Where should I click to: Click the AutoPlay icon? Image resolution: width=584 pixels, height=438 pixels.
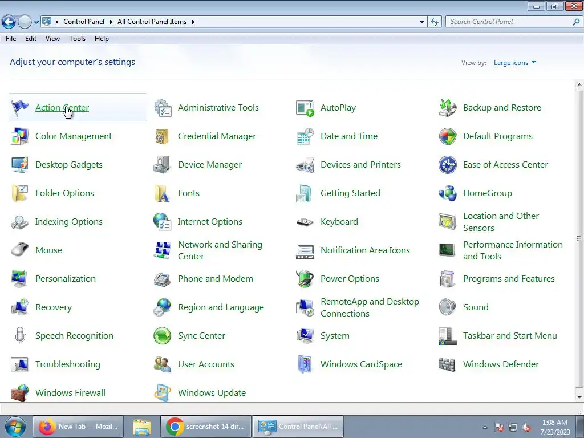click(x=305, y=108)
